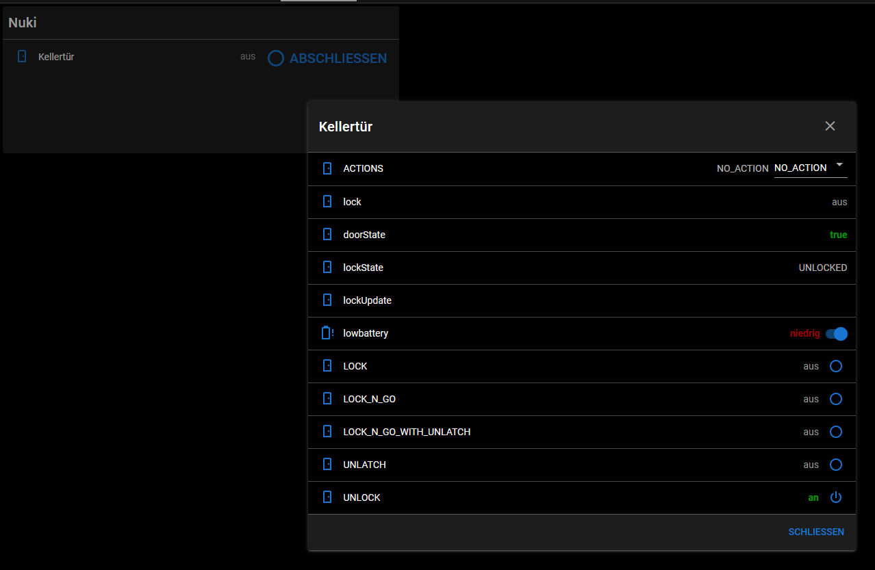This screenshot has height=570, width=875.
Task: Click the aus state in the Nuki card
Action: coord(248,56)
